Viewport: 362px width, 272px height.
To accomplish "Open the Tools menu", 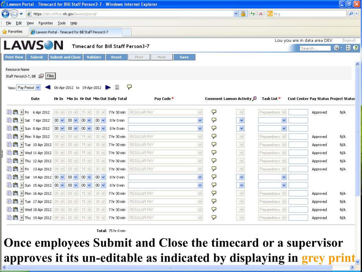I will (62, 23).
